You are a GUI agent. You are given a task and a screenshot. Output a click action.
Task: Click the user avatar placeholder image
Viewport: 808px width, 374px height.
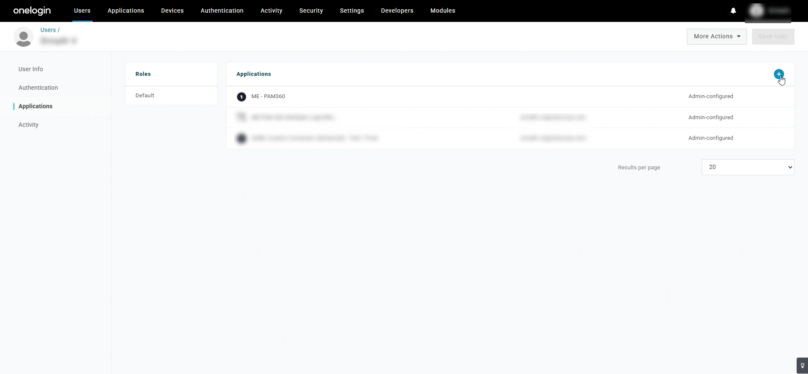pos(24,37)
